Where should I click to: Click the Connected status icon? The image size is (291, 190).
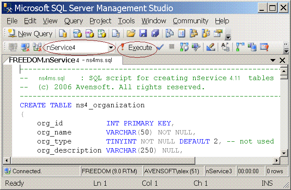coord(7,171)
